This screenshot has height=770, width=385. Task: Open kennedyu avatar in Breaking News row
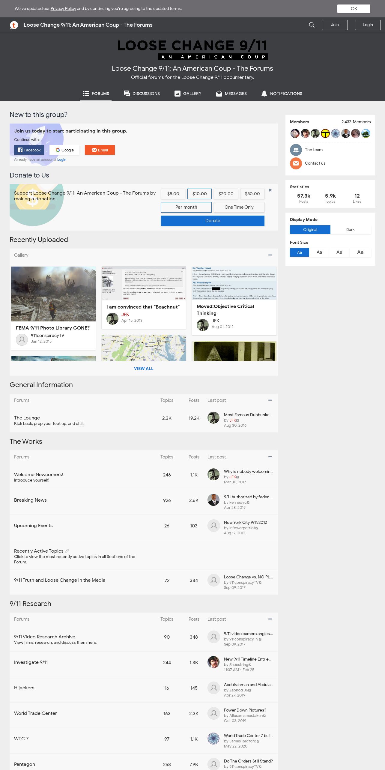[213, 500]
